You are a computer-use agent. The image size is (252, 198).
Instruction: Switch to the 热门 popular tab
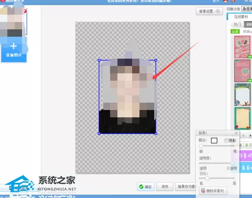coord(237,24)
